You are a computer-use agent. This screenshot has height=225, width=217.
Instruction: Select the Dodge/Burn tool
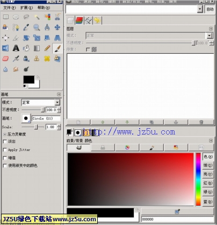point(26,69)
